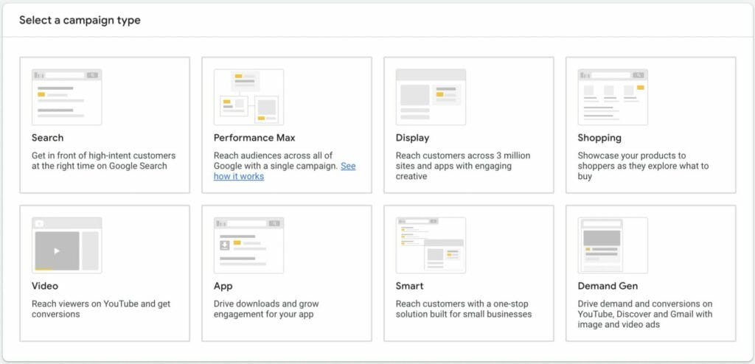Viewport: 755px width, 364px height.
Task: Click the Display campaign illustration icon
Action: (431, 97)
